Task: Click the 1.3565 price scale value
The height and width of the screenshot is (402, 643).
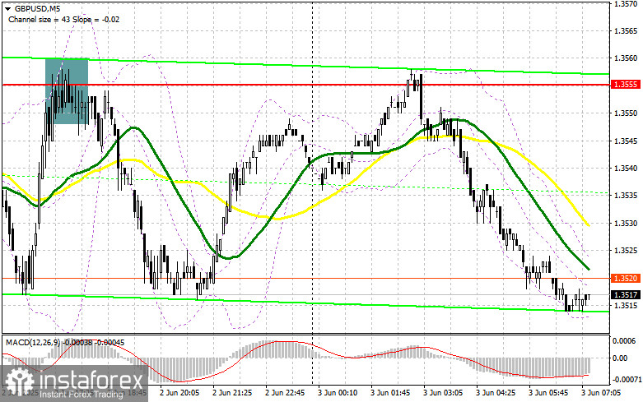Action: [626, 30]
